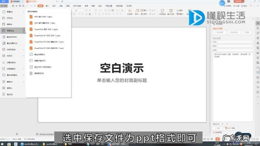Expand the 备份与恢复 submenu arrow
260x146 pixels.
coord(23,75)
